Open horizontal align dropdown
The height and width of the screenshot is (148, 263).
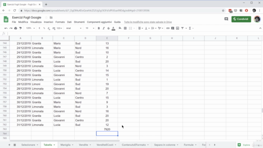(x=141, y=28)
